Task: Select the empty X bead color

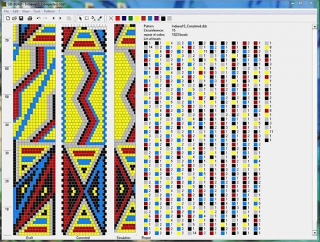Action: coord(111,19)
